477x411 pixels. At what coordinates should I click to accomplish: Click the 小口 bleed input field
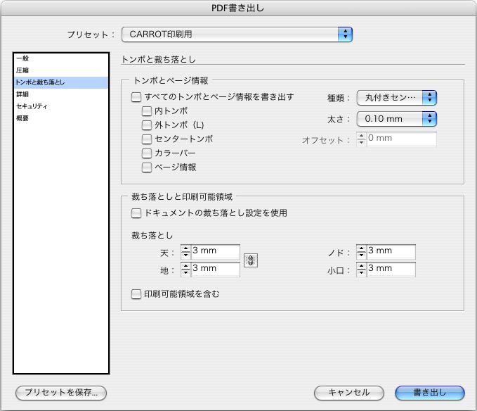391,270
